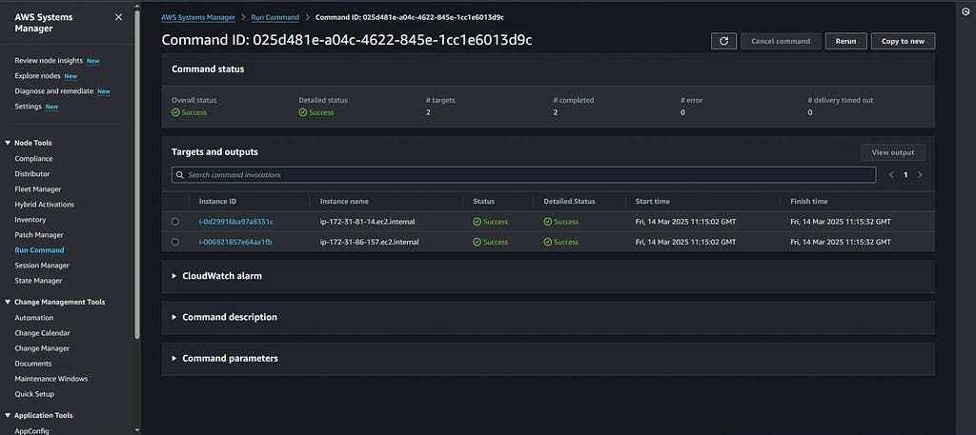
Task: Open AppConfig page
Action: point(31,430)
